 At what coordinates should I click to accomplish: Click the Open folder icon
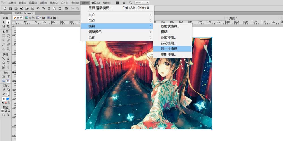pyautogui.click(x=16, y=8)
